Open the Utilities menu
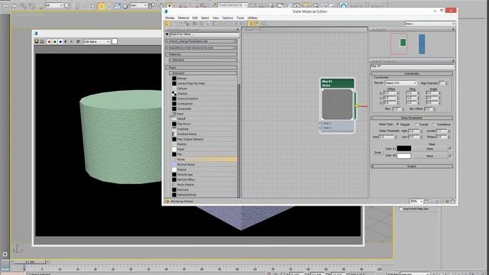The height and width of the screenshot is (275, 489). 253,18
